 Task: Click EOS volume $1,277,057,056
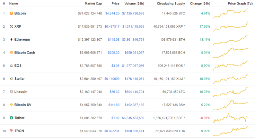(x=133, y=66)
